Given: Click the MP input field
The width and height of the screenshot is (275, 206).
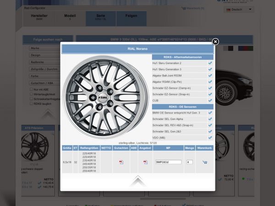Looking at the screenshot, I should coord(168,162).
